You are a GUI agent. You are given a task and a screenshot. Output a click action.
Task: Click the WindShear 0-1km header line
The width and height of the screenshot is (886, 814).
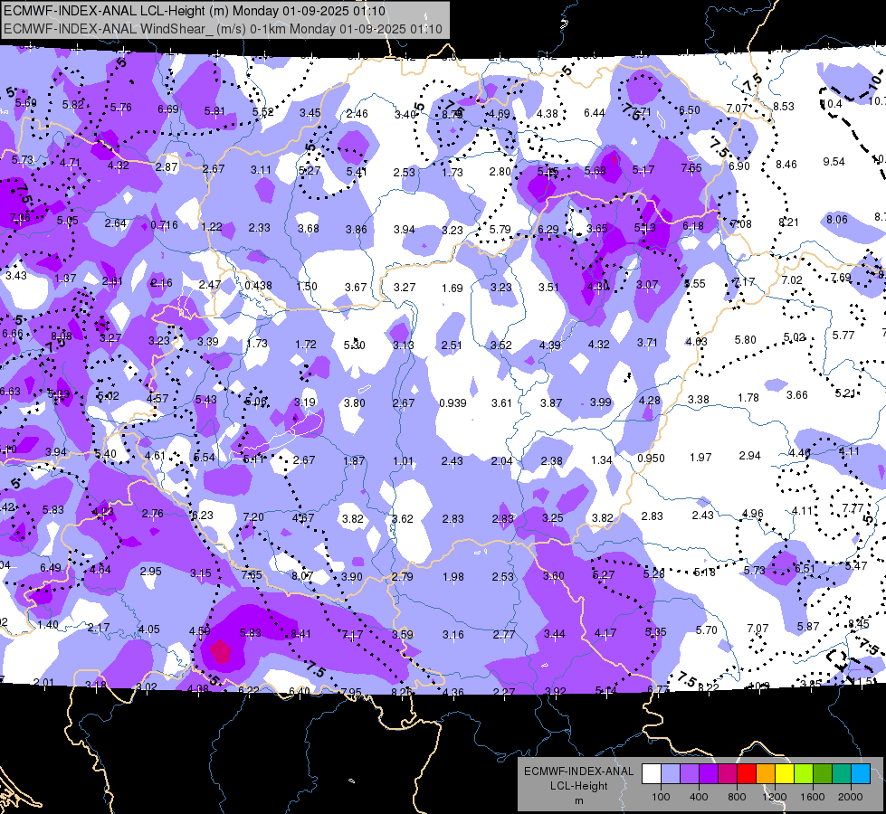click(223, 29)
